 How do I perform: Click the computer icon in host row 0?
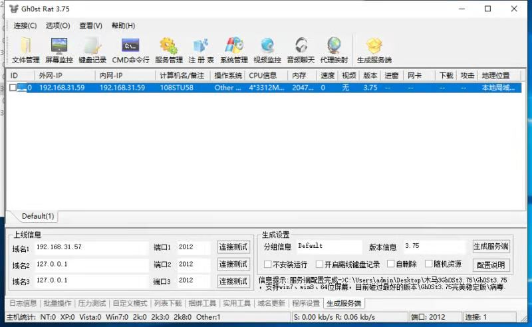(x=22, y=88)
